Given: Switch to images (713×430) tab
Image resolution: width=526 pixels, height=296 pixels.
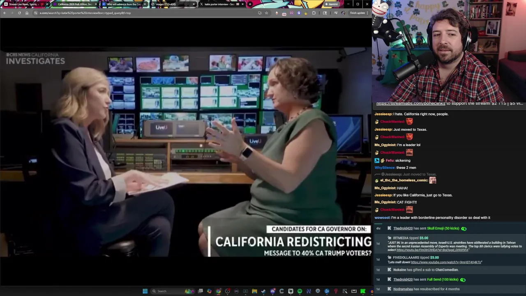Looking at the screenshot, I should (x=173, y=4).
